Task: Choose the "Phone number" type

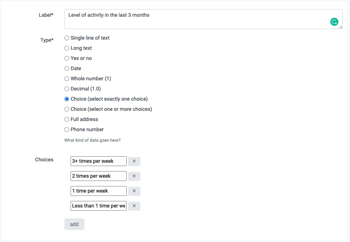Action: [67, 129]
